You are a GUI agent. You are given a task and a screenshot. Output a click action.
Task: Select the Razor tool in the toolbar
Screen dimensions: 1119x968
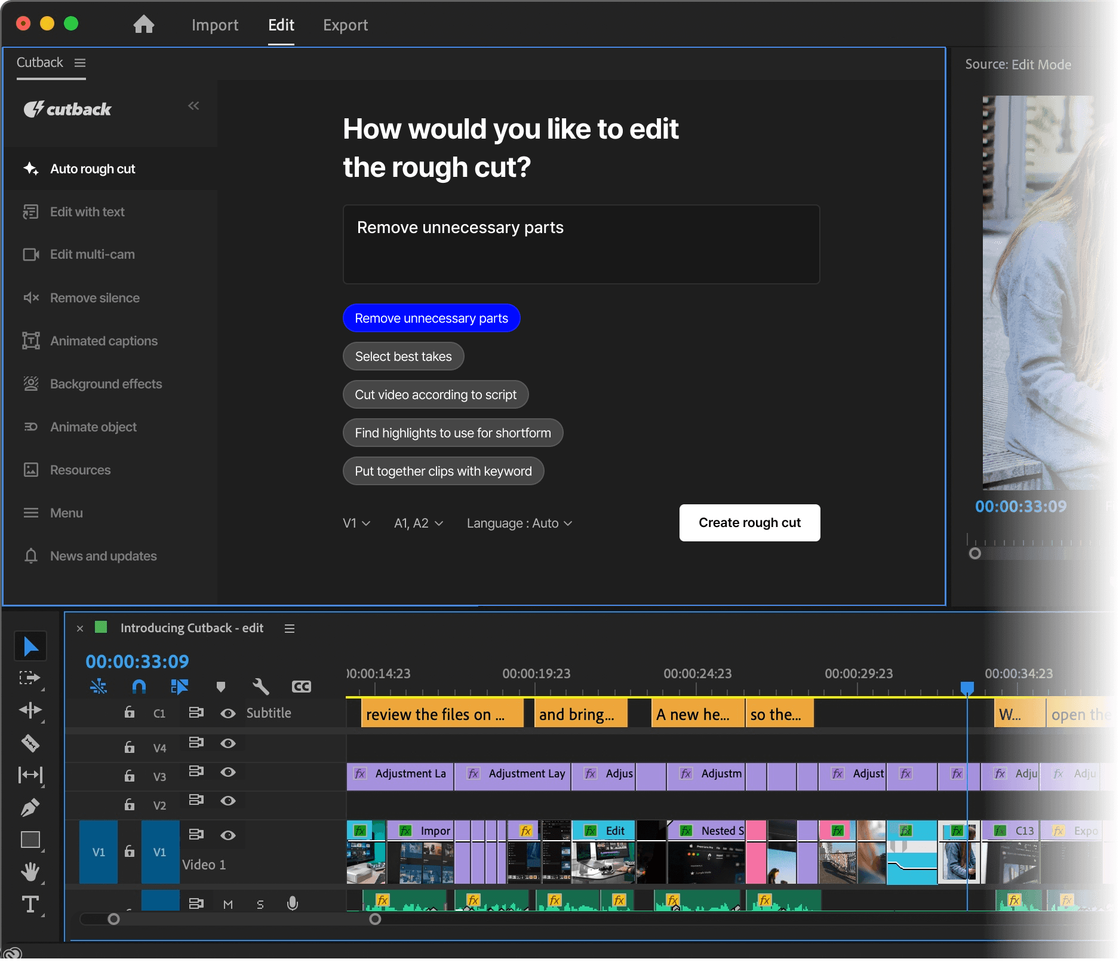[30, 743]
